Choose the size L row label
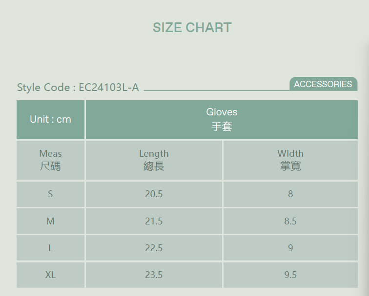The width and height of the screenshot is (369, 296). 50,248
